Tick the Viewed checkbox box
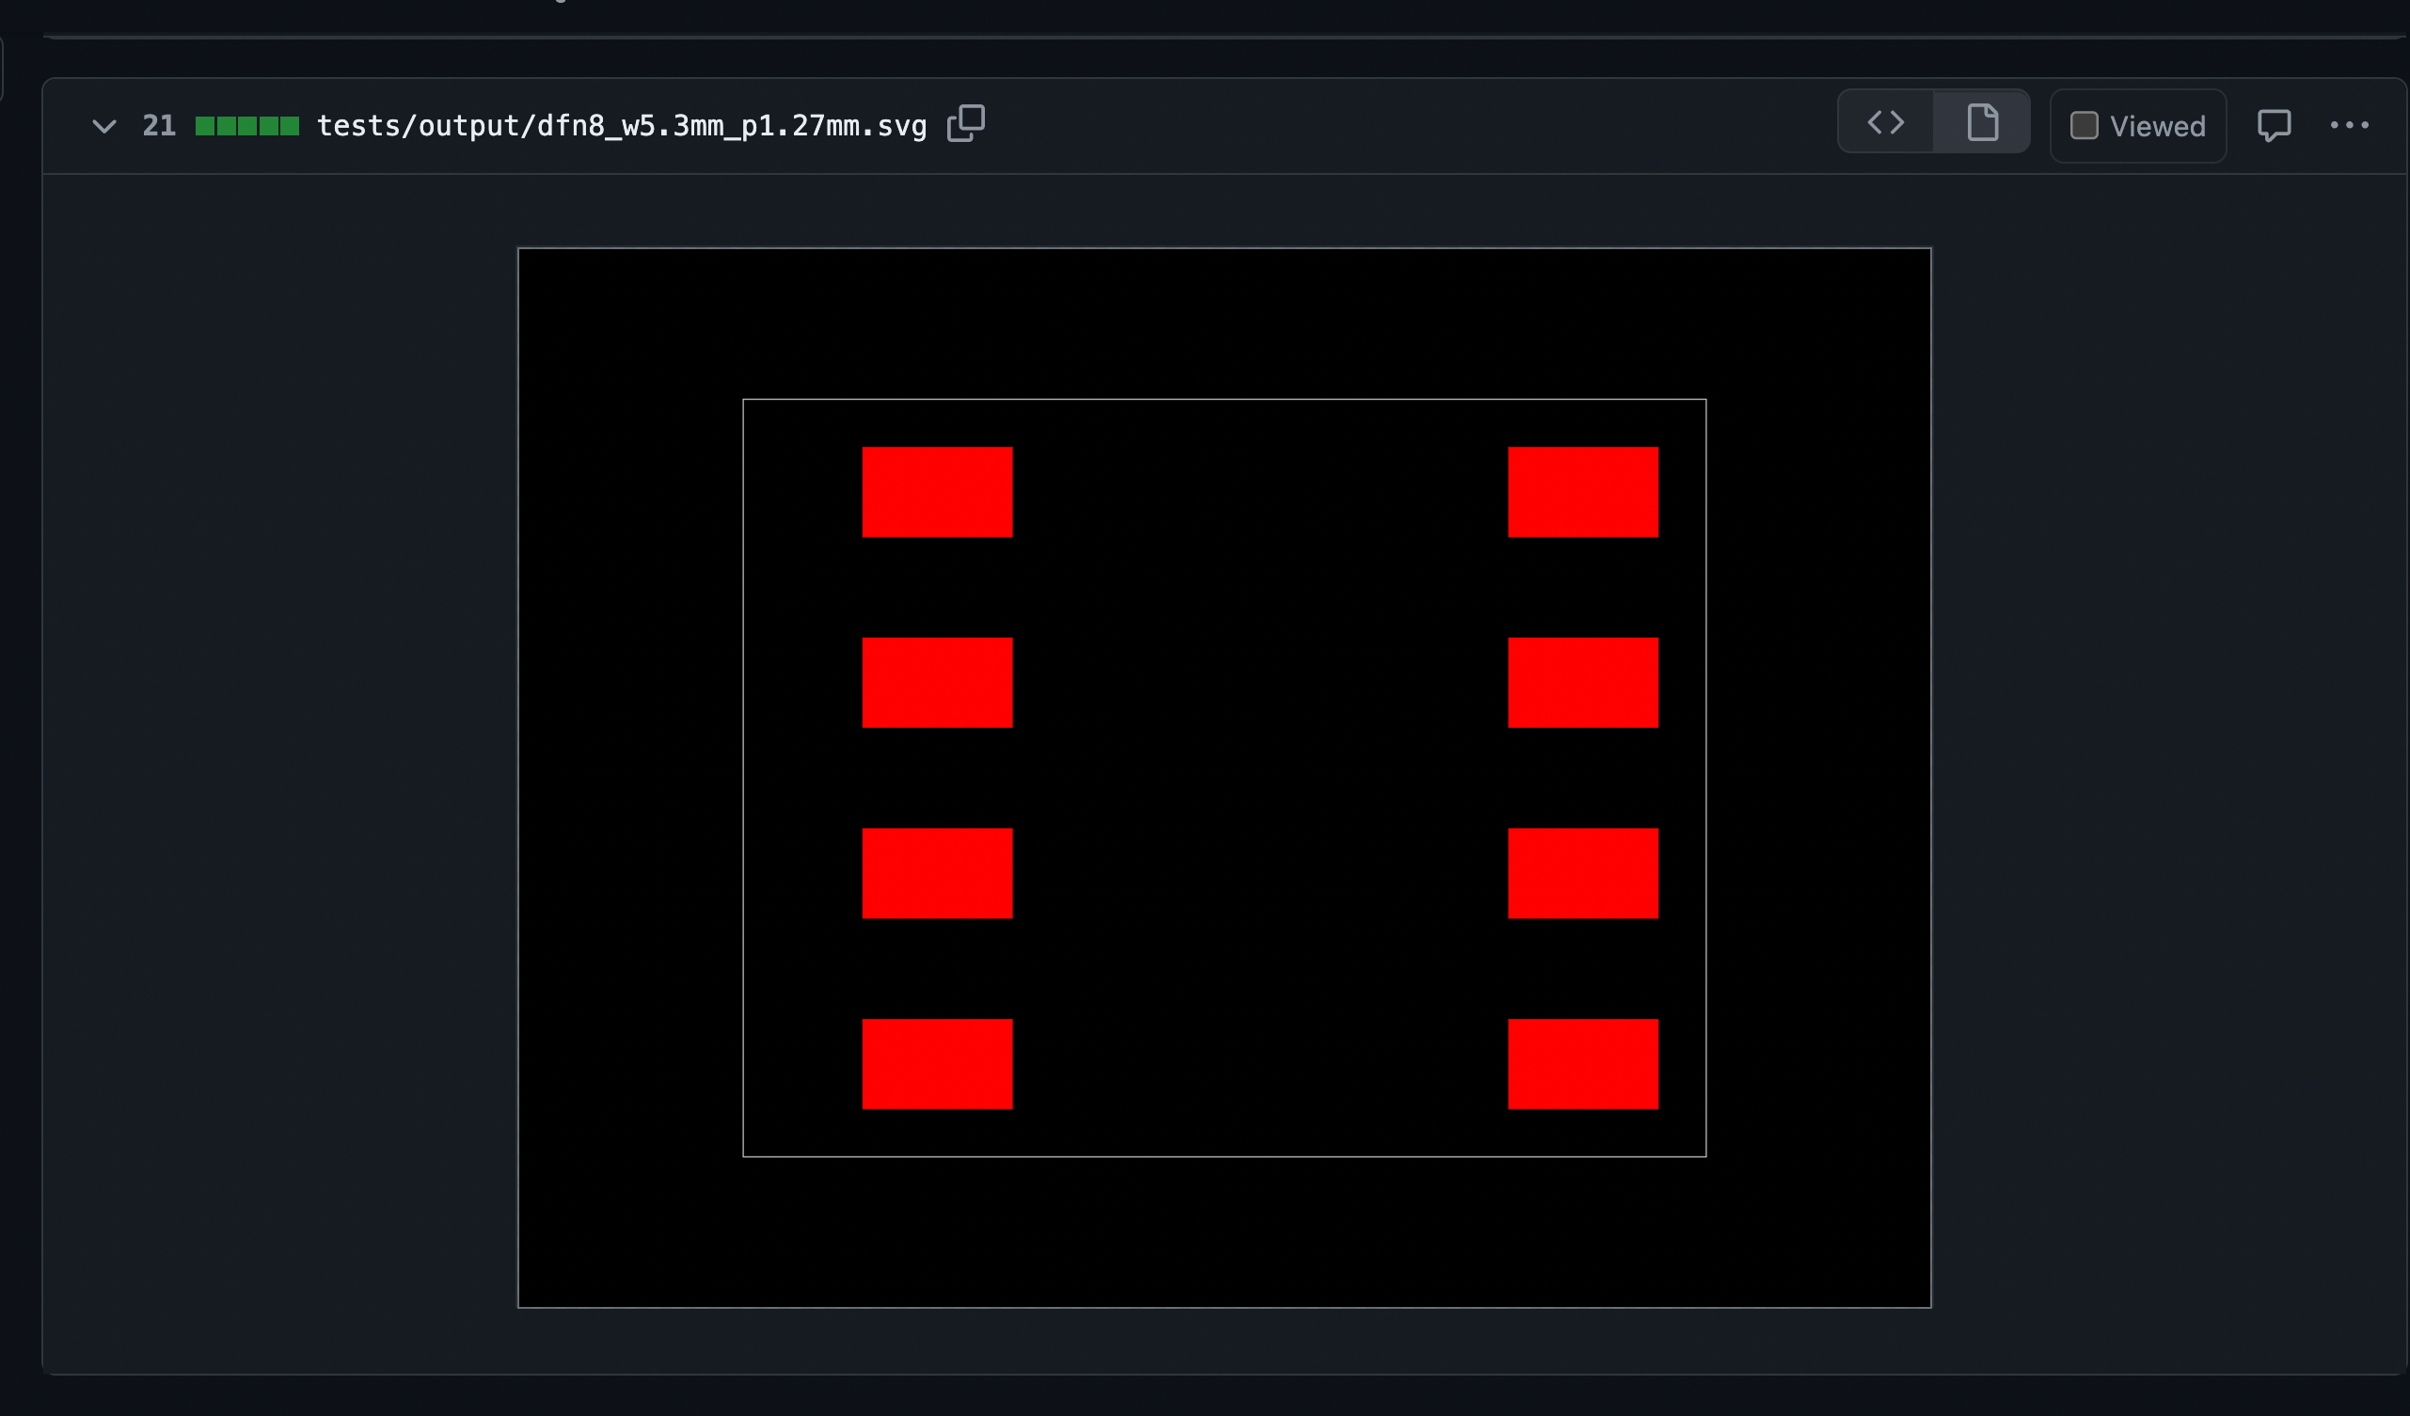This screenshot has width=2410, height=1416. [x=2084, y=126]
